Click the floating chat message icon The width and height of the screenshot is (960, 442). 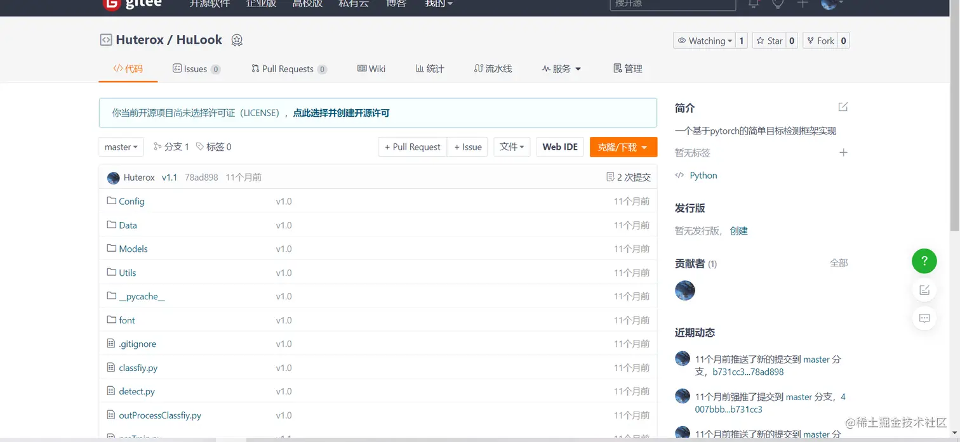tap(924, 318)
